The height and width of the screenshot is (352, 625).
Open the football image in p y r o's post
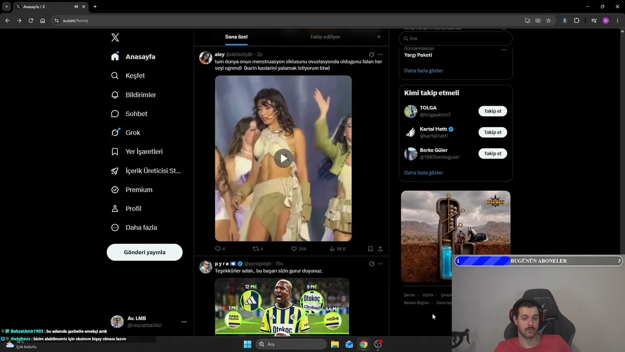click(x=282, y=307)
